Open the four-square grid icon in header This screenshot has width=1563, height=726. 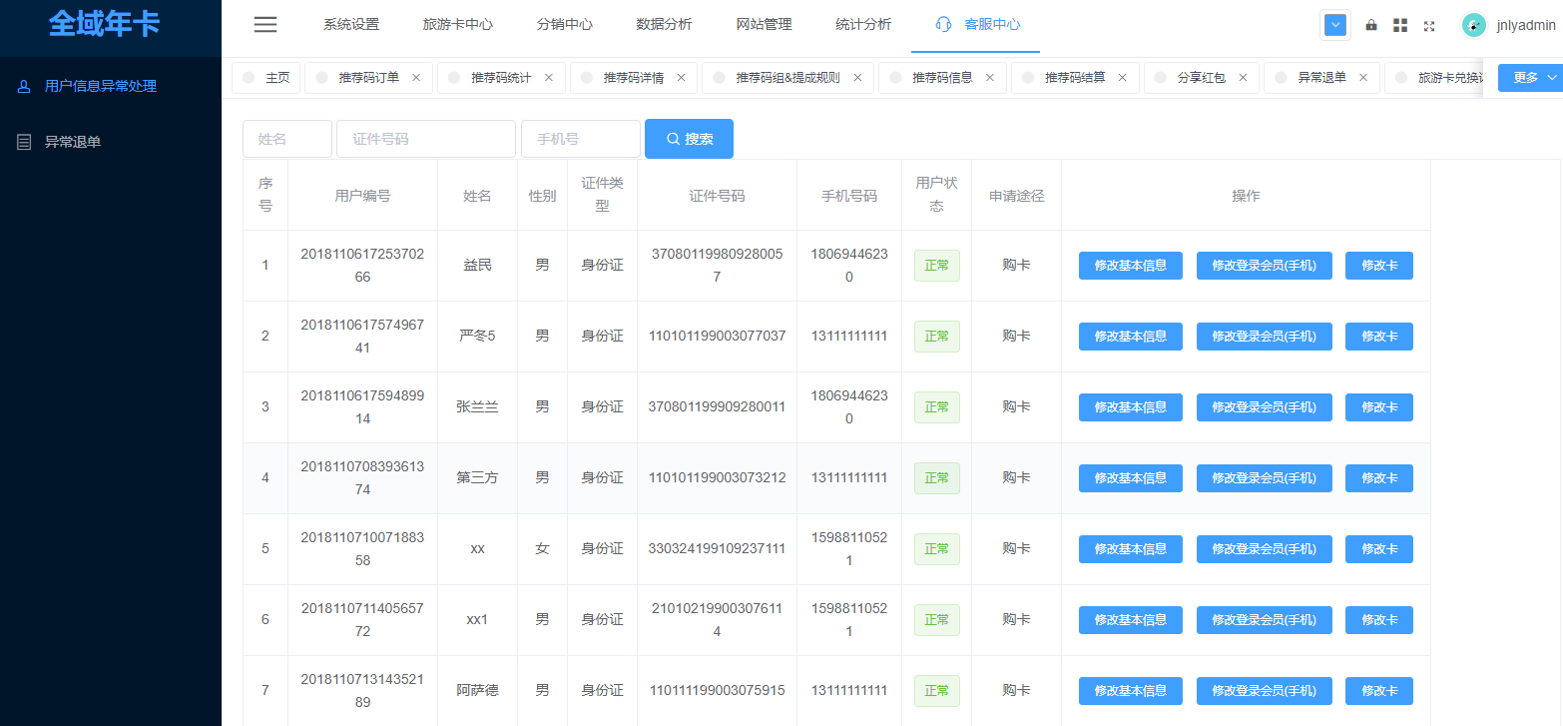pos(1400,25)
